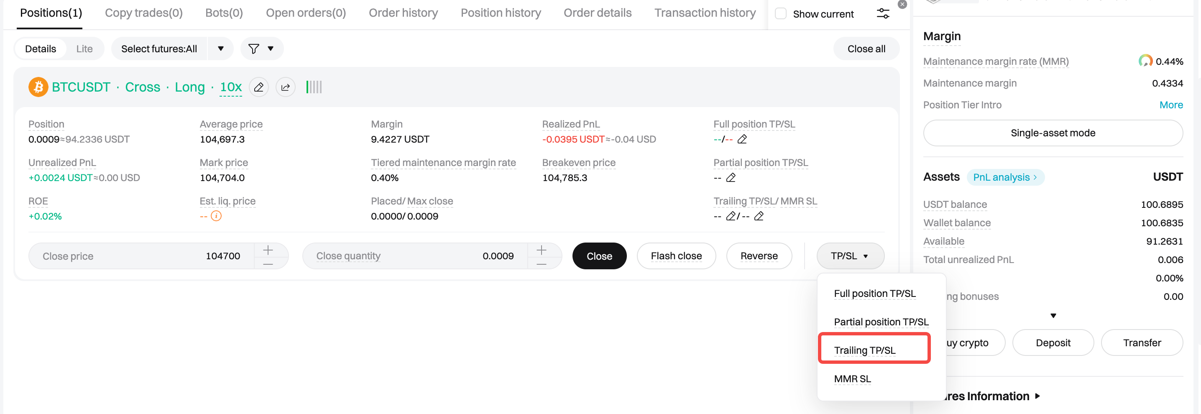The width and height of the screenshot is (1201, 414).
Task: Click the Close quantity input field
Action: click(x=414, y=256)
